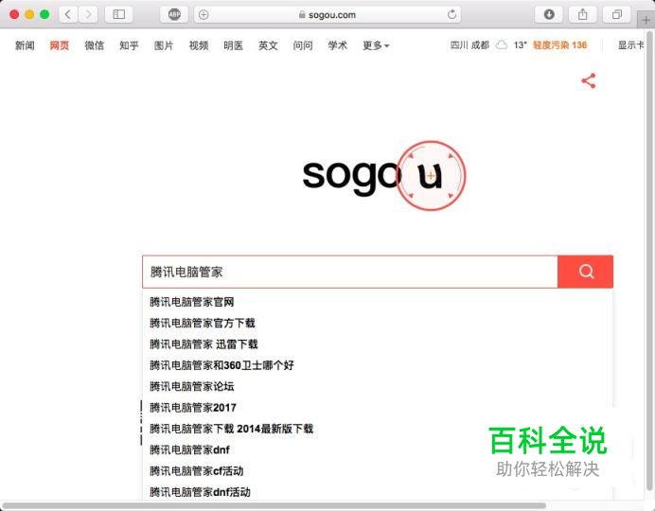Click the vertical scrollbar on right

650,261
